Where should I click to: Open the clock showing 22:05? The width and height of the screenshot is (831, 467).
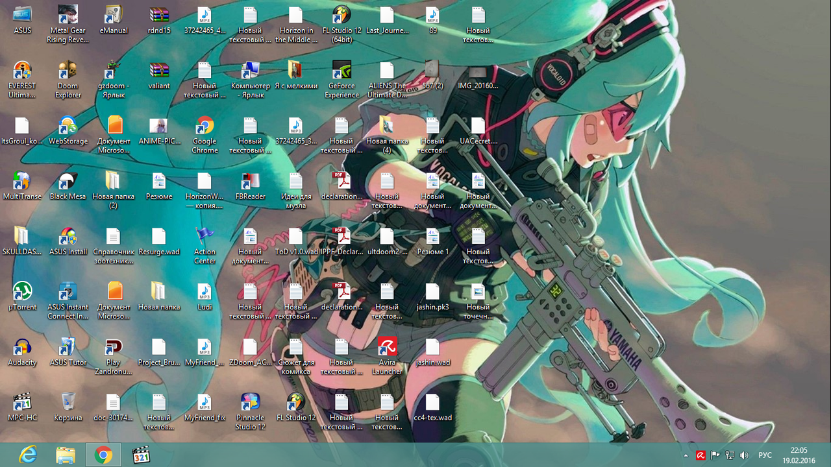(799, 455)
